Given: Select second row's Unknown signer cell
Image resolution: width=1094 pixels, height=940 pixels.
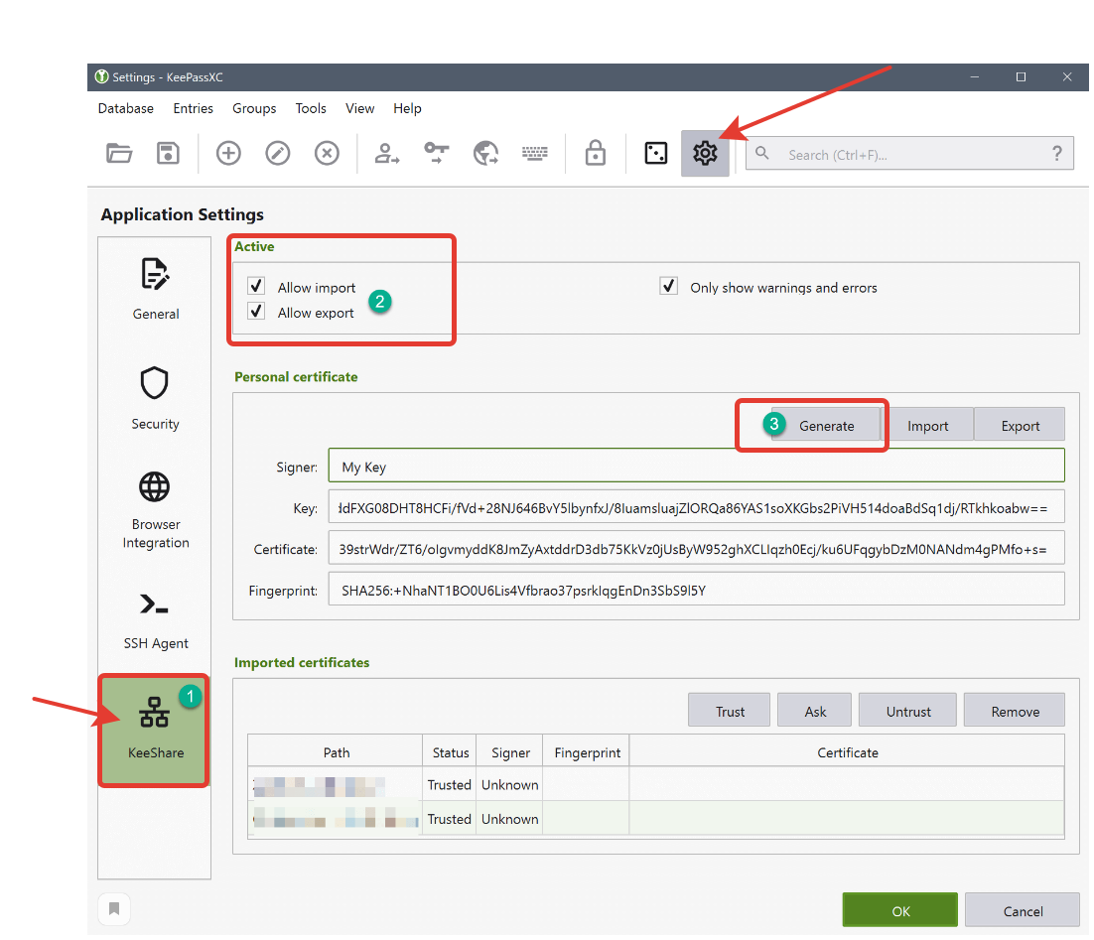Looking at the screenshot, I should tap(510, 818).
